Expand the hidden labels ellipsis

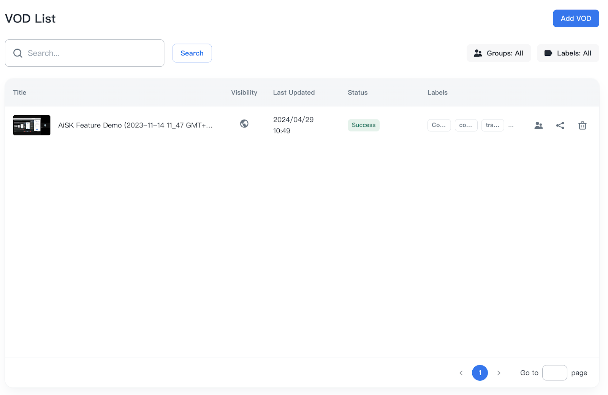click(511, 125)
